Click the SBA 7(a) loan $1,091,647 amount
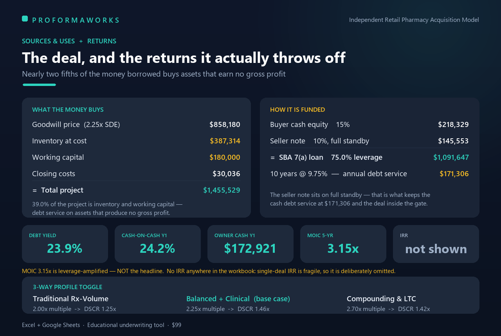The image size is (501, 336). (451, 157)
